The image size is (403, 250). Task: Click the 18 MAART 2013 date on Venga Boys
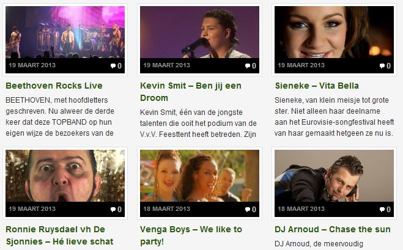click(x=166, y=209)
